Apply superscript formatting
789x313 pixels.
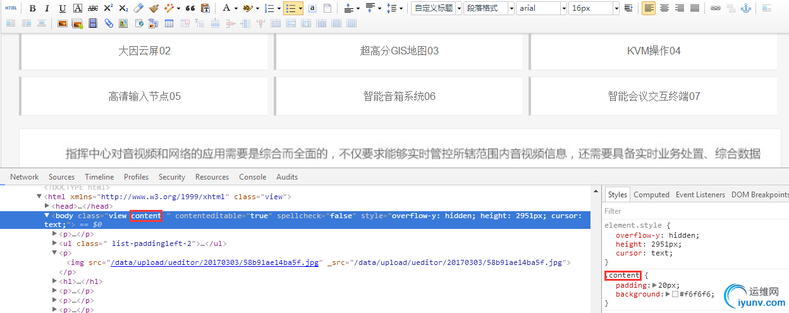108,8
